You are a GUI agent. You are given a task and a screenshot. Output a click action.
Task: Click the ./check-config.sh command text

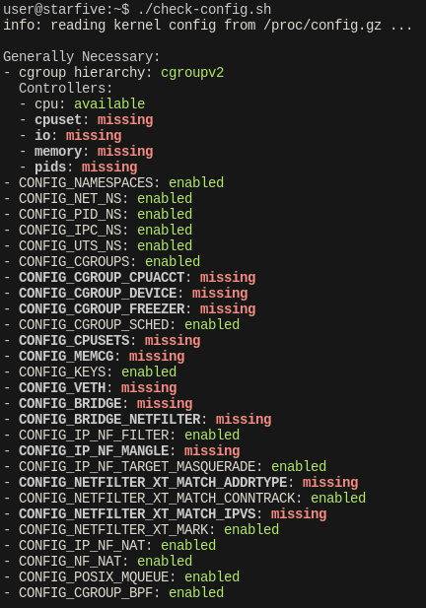(204, 9)
